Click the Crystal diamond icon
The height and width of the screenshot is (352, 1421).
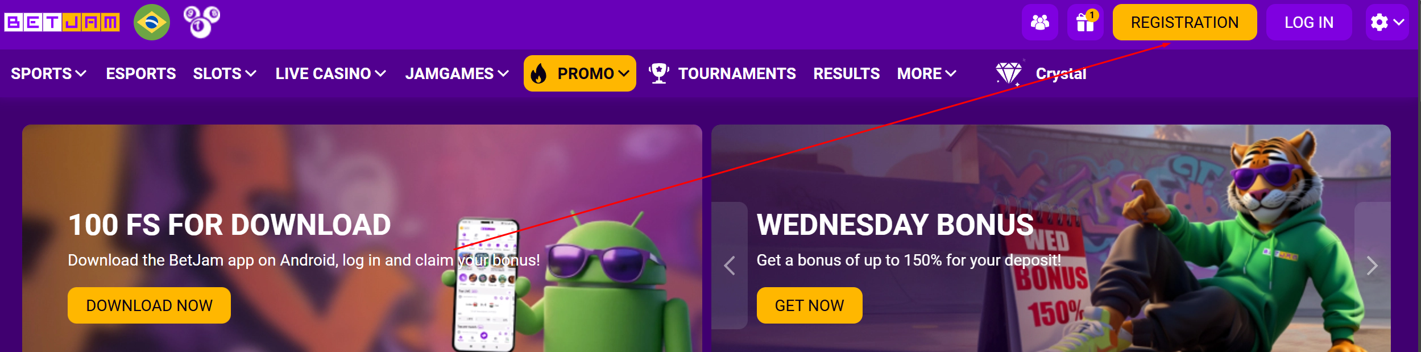[1009, 73]
